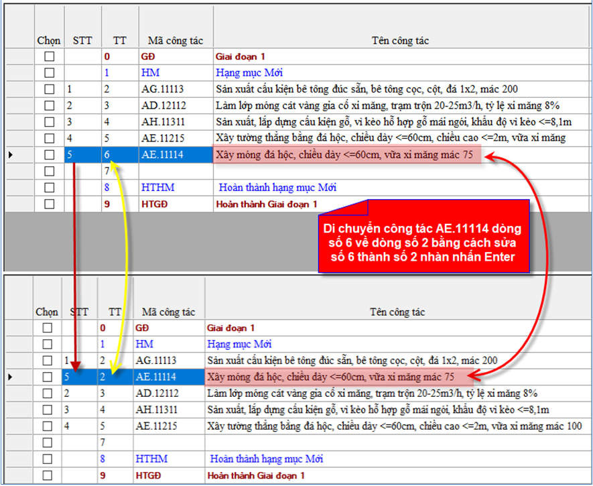This screenshot has height=486, width=593.
Task: Click the Tên công tác header in upper table
Action: click(399, 41)
